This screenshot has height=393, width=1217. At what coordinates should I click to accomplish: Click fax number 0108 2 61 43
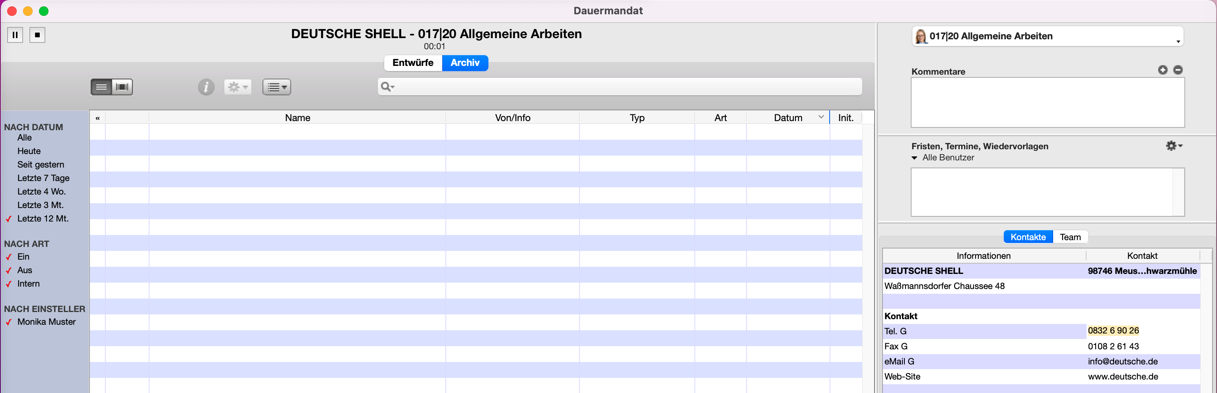coord(1113,347)
